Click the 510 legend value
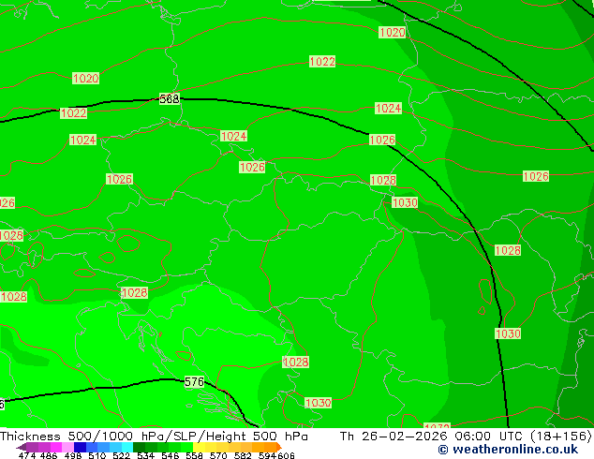The height and width of the screenshot is (459, 594). point(97,455)
